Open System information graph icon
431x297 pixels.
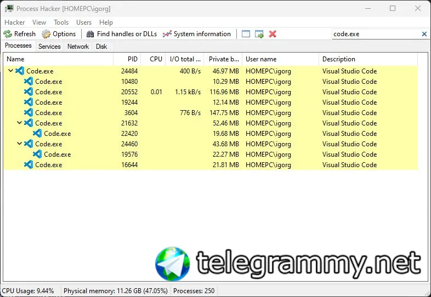tap(167, 34)
